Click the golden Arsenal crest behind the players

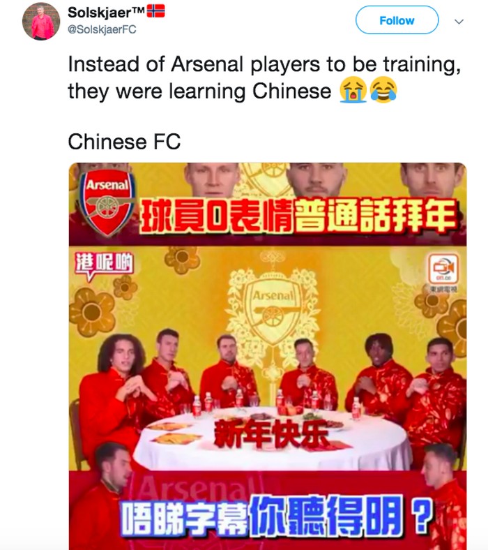[273, 311]
